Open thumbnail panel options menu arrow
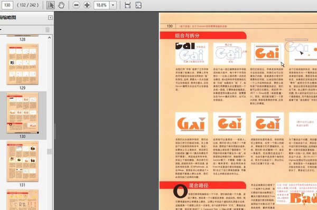The height and width of the screenshot is (210, 317). 1,30
